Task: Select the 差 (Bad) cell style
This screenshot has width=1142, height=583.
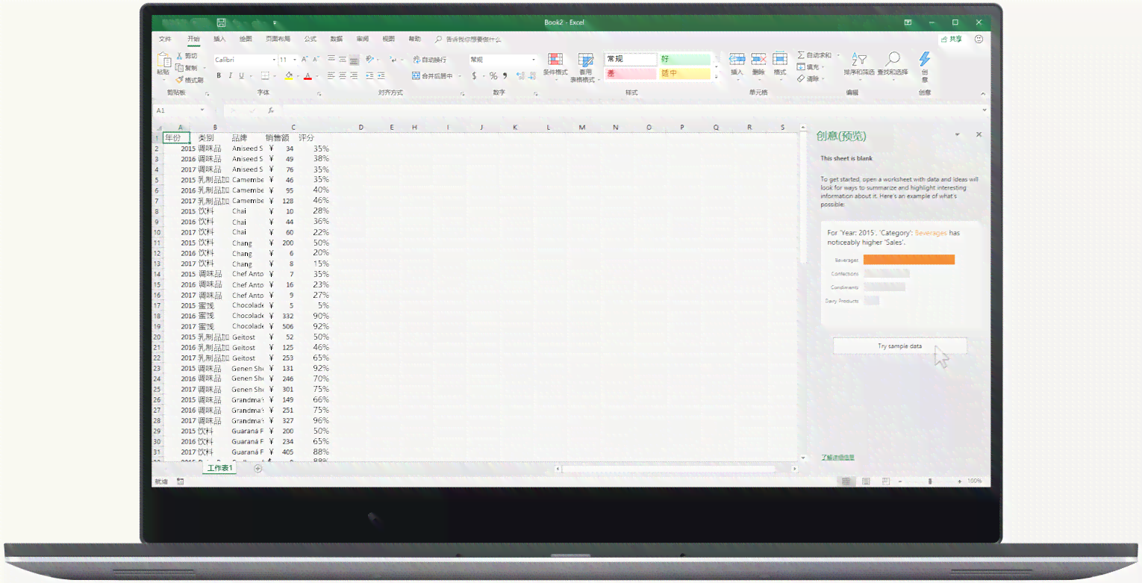Action: click(x=631, y=73)
